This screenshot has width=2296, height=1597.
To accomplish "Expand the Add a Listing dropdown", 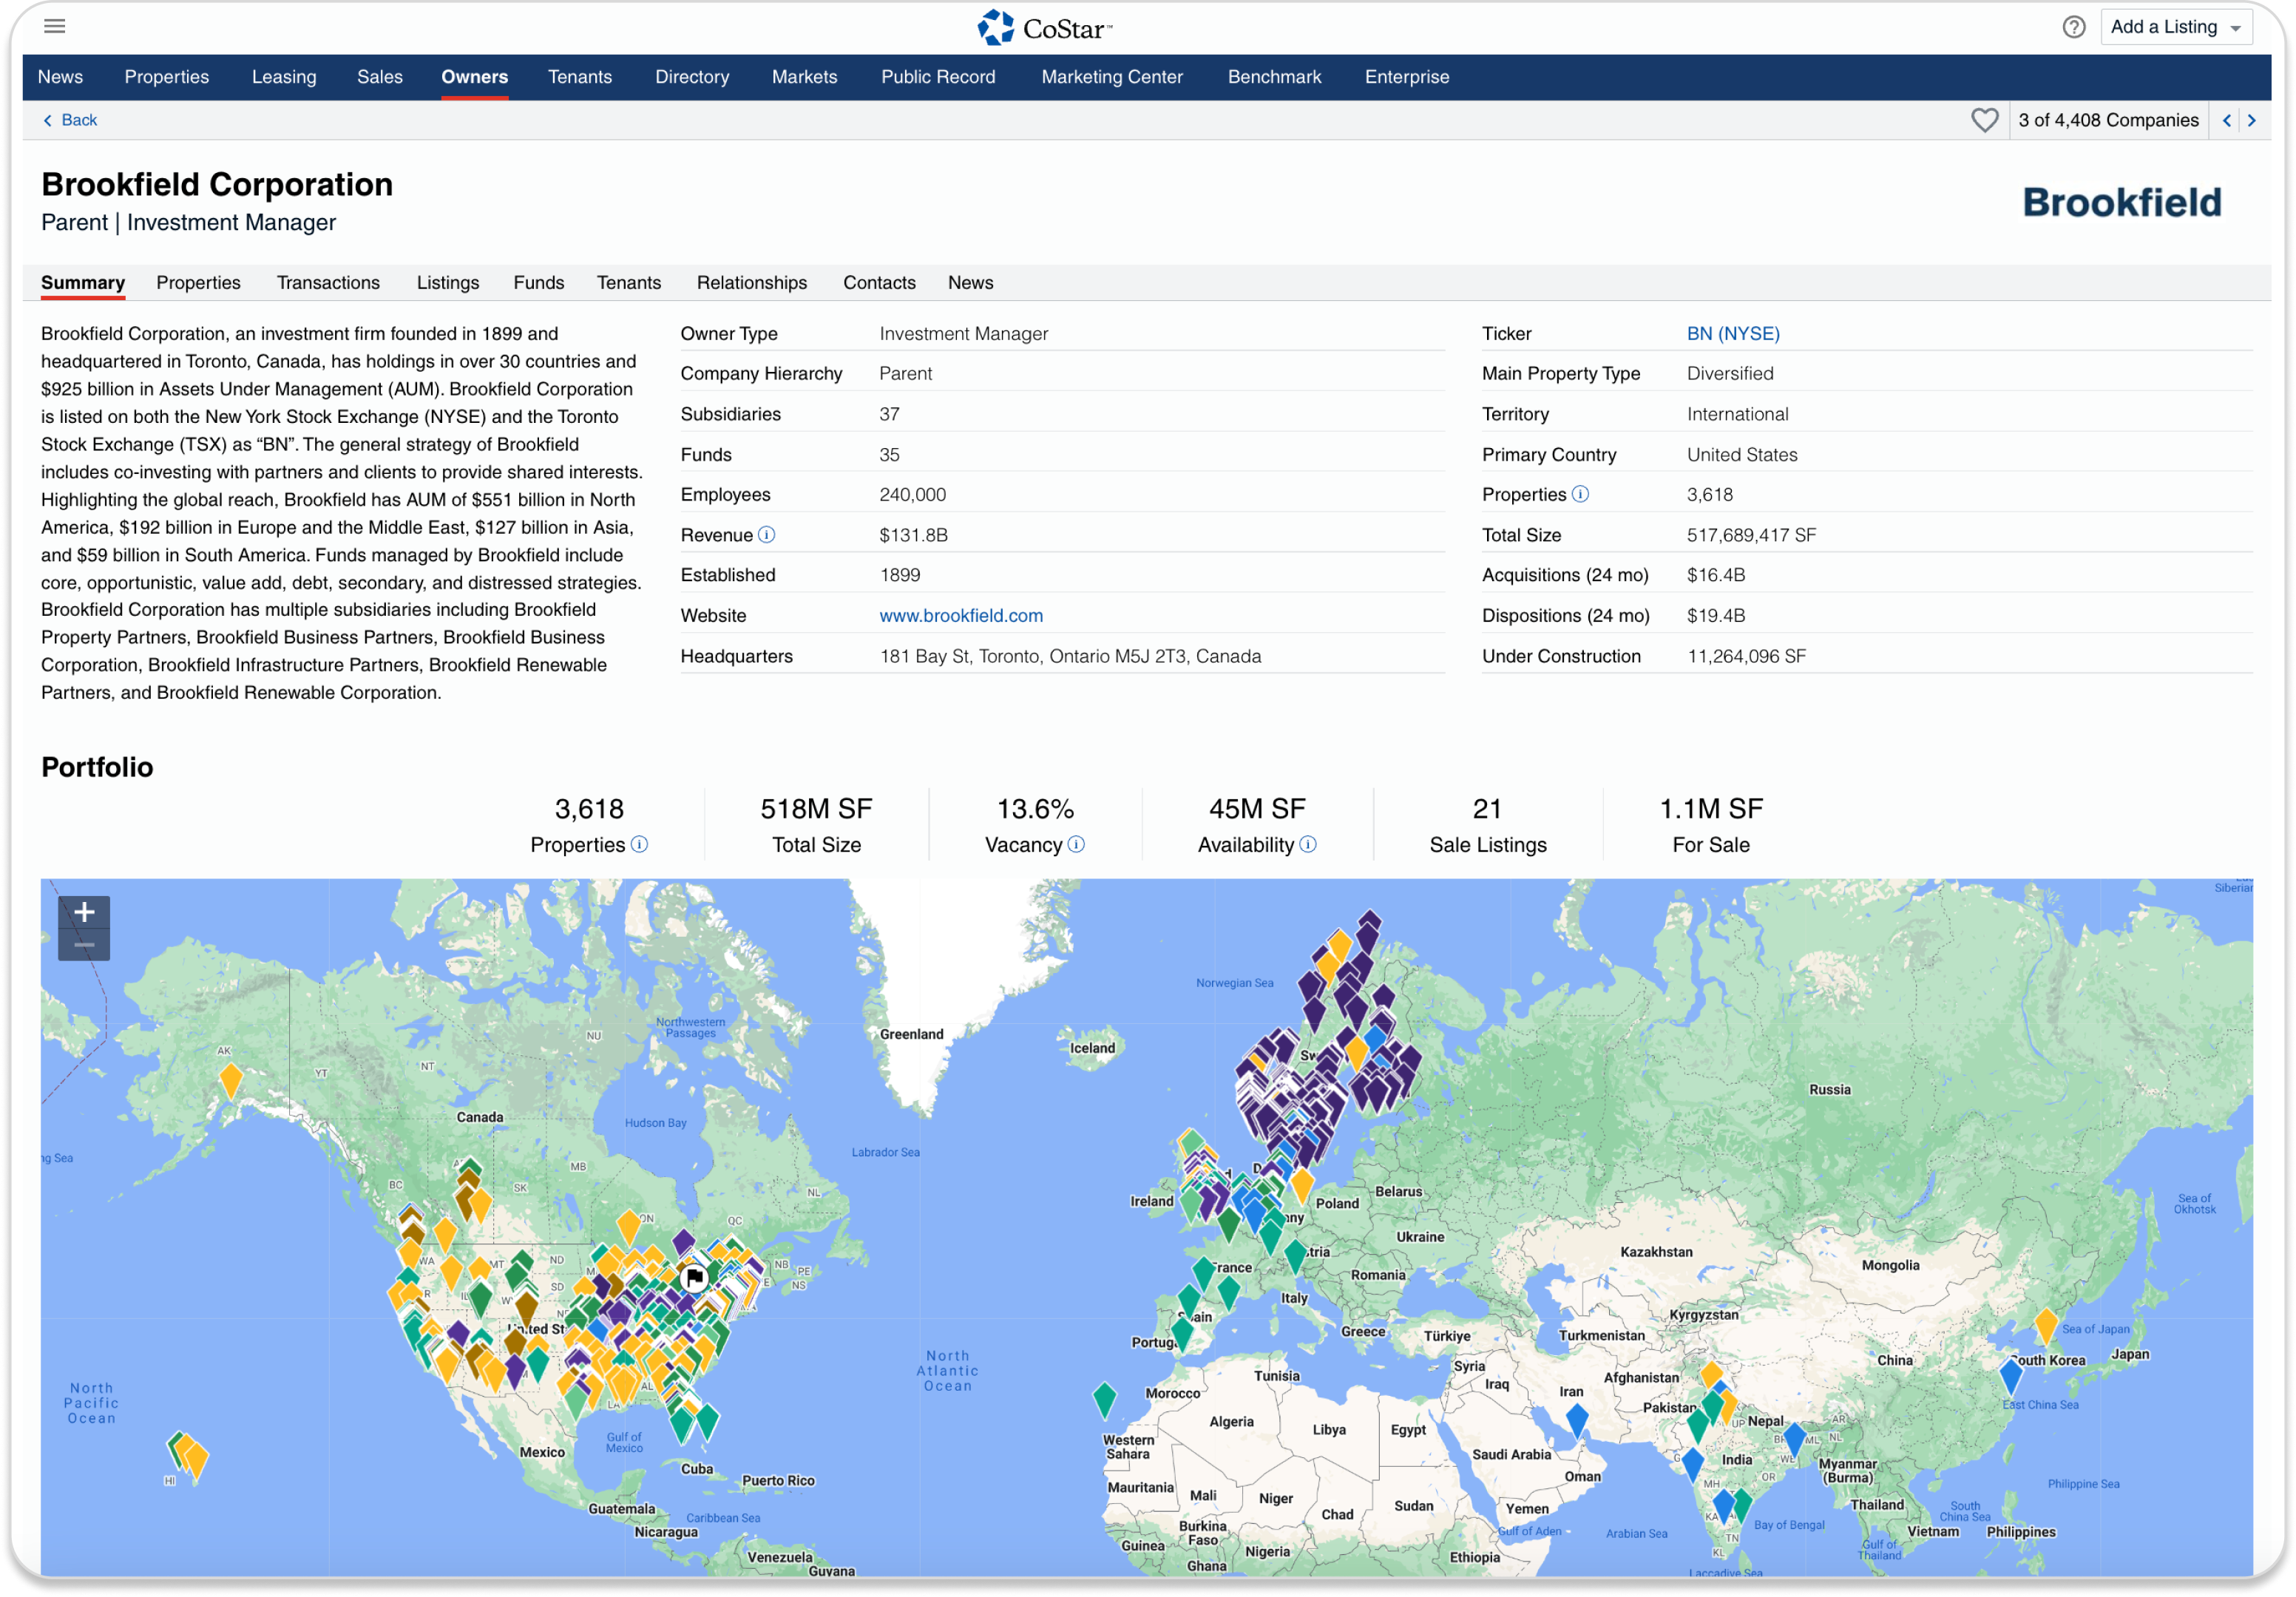I will pyautogui.click(x=2176, y=27).
